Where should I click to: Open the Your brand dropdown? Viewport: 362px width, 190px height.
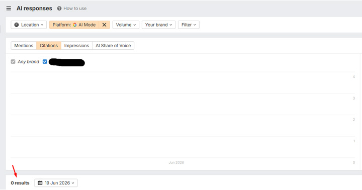coord(158,25)
